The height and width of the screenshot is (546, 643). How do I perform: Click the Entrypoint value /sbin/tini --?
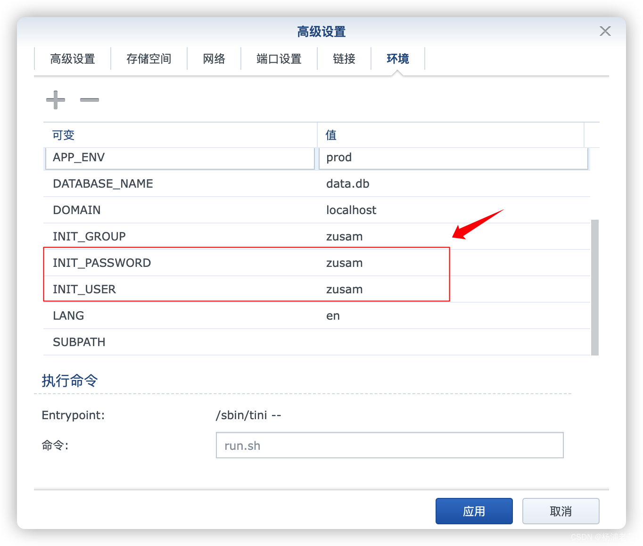click(x=248, y=415)
